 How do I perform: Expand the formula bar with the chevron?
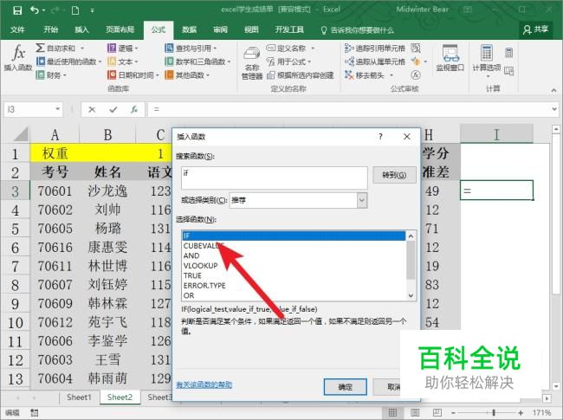[x=554, y=109]
